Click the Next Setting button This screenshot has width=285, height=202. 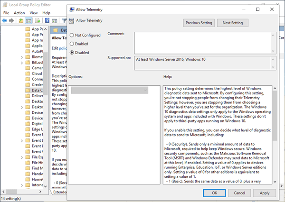(233, 23)
